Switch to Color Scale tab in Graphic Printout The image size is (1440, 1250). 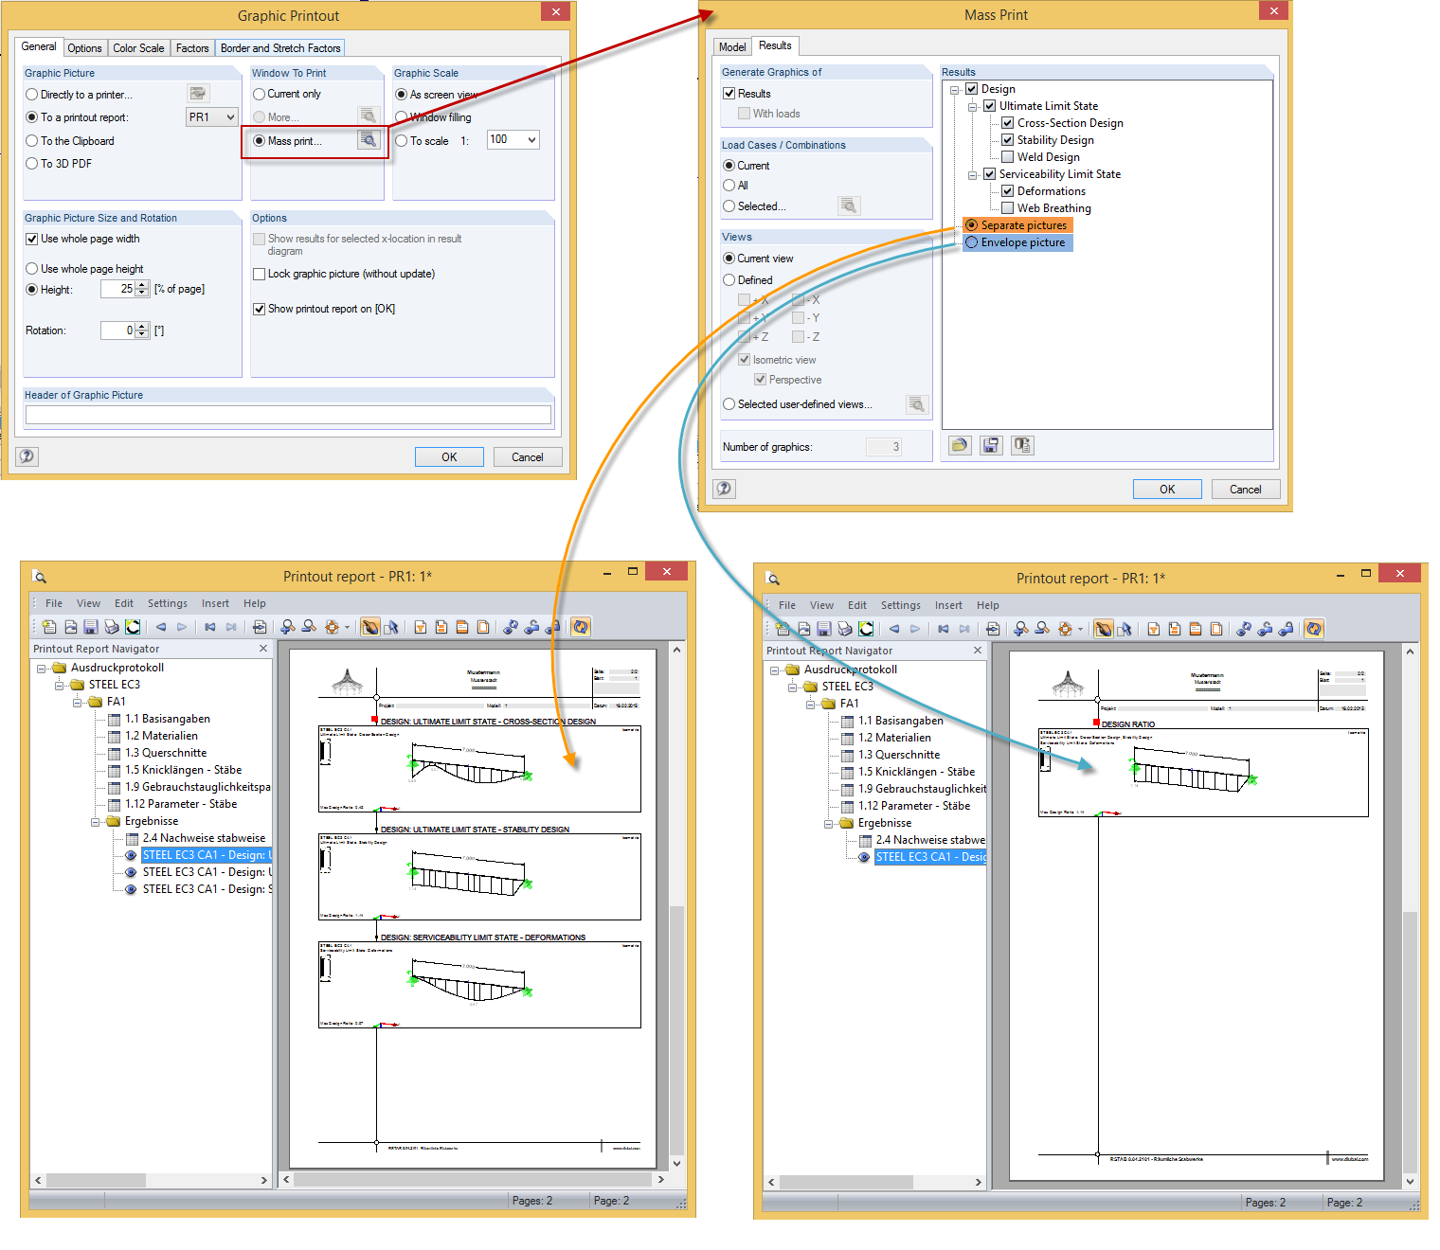click(x=138, y=48)
